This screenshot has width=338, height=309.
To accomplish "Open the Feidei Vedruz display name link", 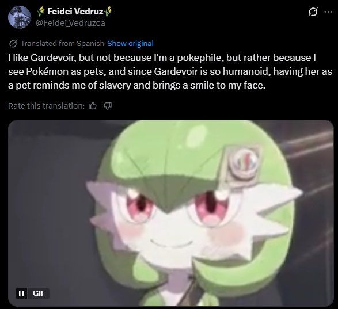I will [75, 12].
